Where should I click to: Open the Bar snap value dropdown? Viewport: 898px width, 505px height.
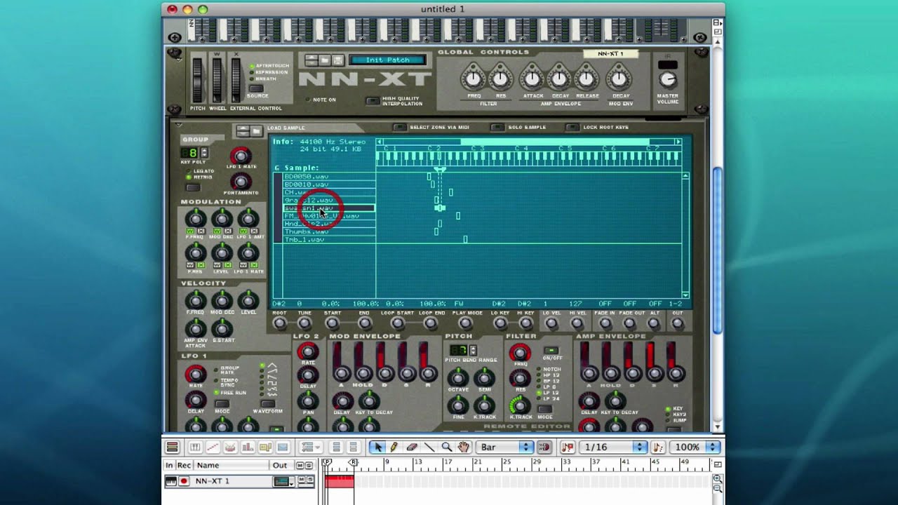click(504, 447)
